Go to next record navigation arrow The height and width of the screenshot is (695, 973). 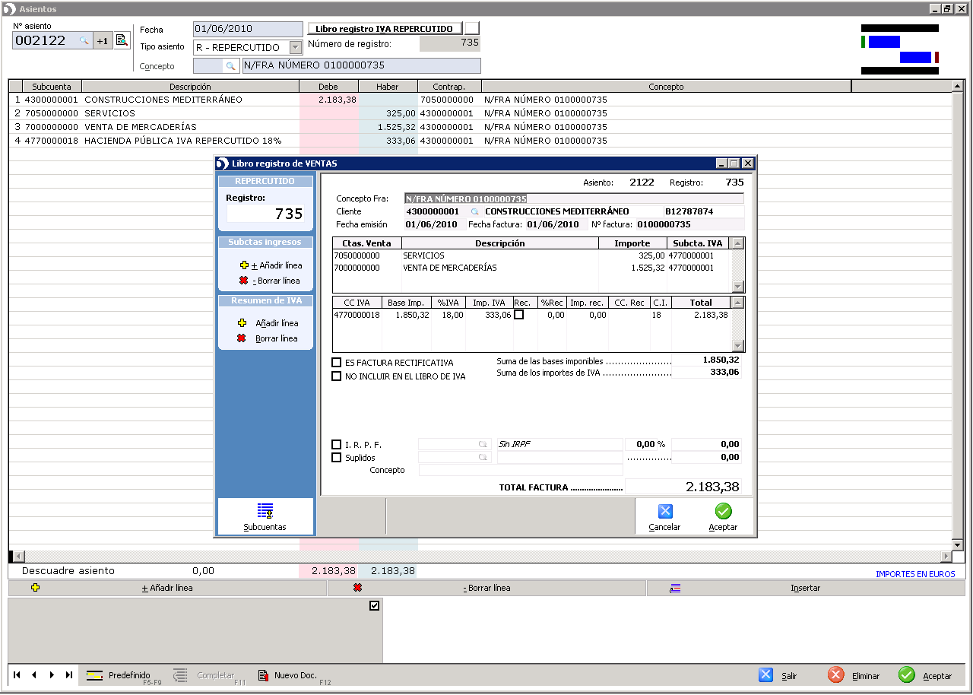[52, 674]
